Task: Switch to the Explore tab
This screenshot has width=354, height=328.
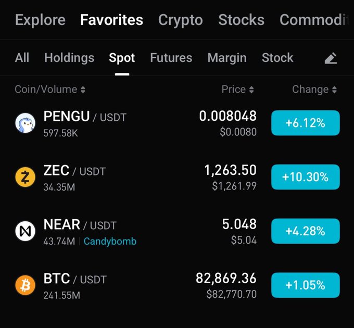Action: [40, 20]
